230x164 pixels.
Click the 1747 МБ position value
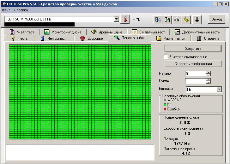click(x=182, y=143)
